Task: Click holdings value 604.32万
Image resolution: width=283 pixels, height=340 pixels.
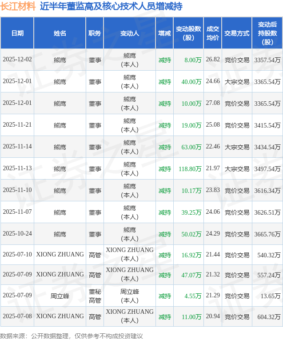Action: pyautogui.click(x=269, y=317)
